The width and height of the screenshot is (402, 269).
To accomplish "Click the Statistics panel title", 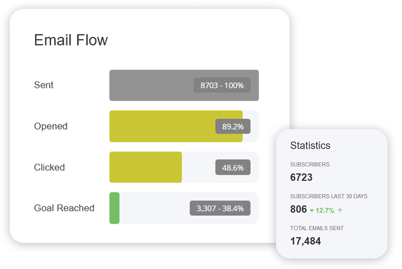I will (310, 146).
